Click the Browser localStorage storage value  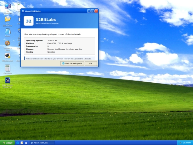click(x=65, y=49)
